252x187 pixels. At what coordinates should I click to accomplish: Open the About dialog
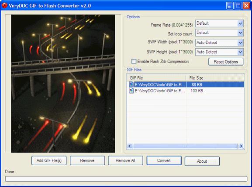pyautogui.click(x=202, y=161)
